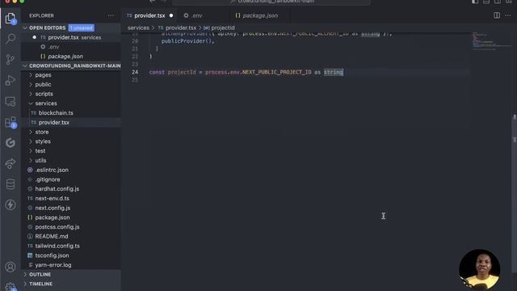The height and width of the screenshot is (291, 517).
Task: Open yarn-error.log file
Action: [x=53, y=265]
